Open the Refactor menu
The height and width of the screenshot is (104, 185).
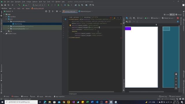(x=35, y=2)
